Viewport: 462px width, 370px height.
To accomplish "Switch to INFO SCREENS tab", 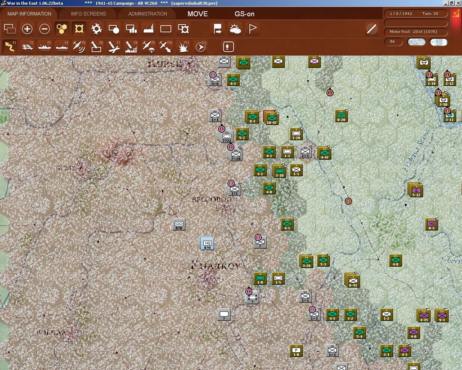I will tap(88, 14).
